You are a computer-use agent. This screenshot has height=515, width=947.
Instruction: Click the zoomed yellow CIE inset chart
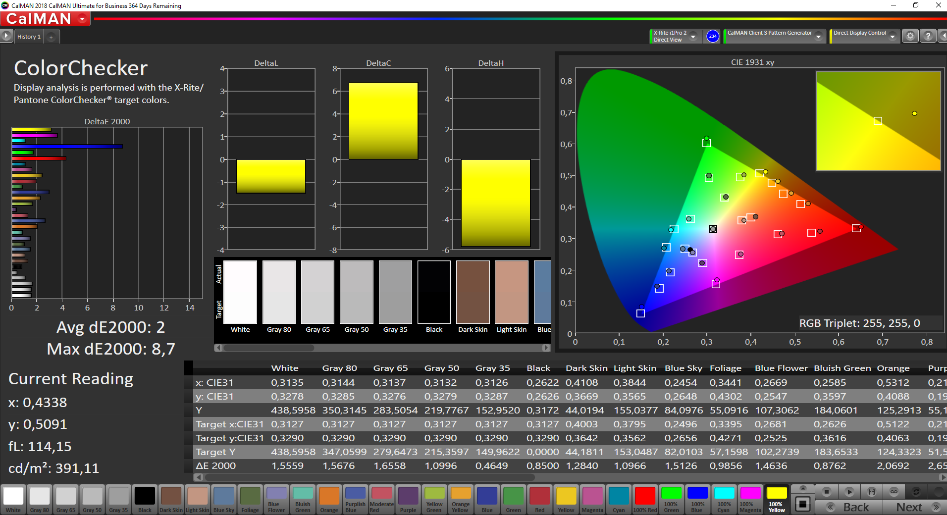[878, 121]
